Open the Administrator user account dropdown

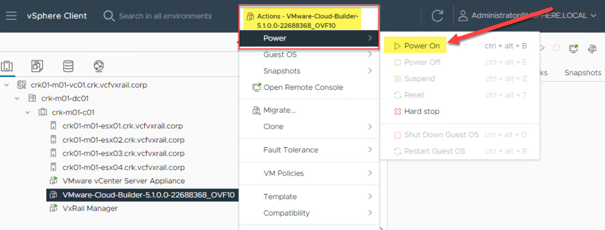tap(529, 16)
